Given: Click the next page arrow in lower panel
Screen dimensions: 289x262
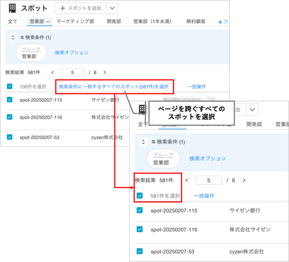Looking at the screenshot, I should (244, 180).
